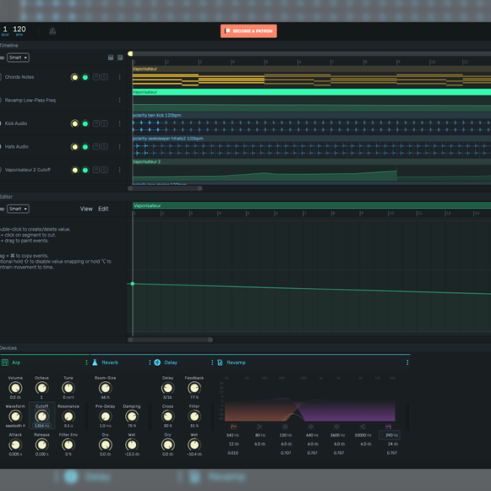Toggle Revamp bell band icon above 120 Hz
The height and width of the screenshot is (491, 491).
[285, 426]
